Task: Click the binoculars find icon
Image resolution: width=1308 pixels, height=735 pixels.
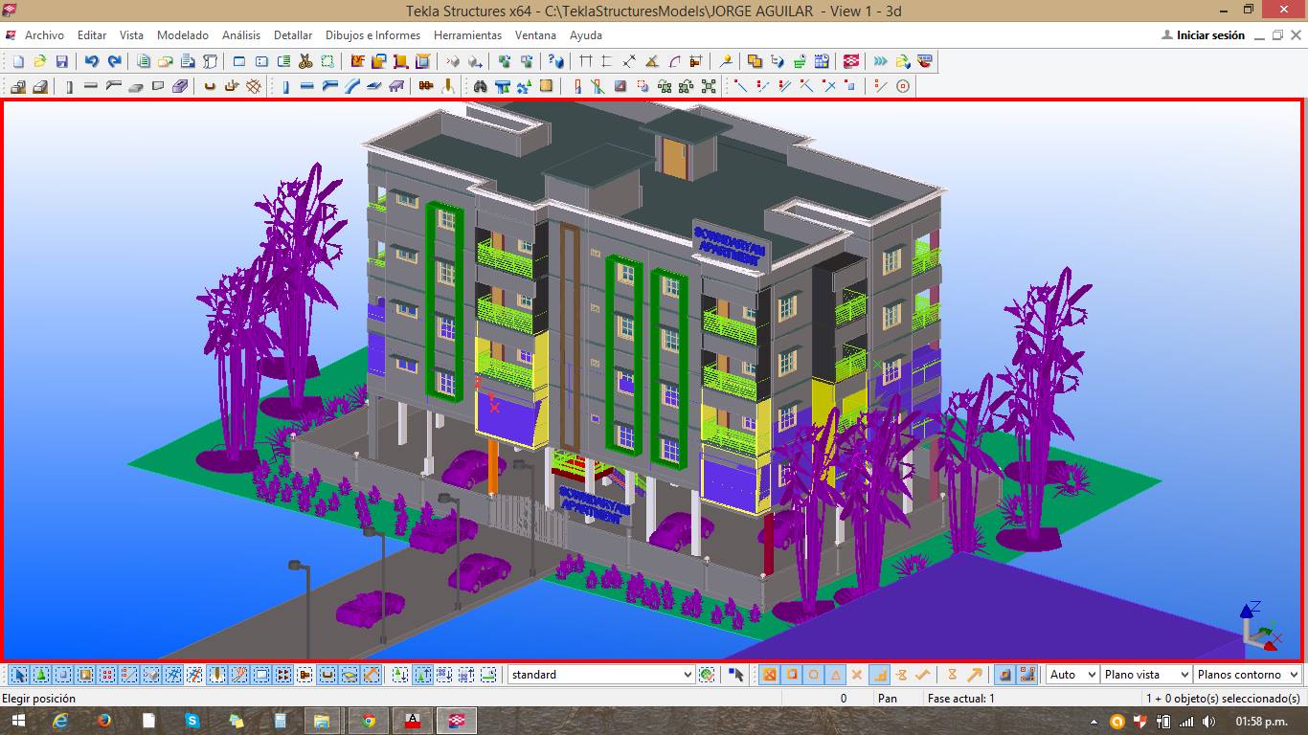Action: (480, 86)
